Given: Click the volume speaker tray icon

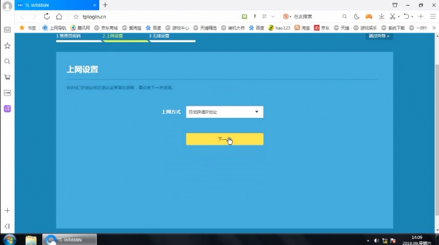Looking at the screenshot, I should 376,241.
